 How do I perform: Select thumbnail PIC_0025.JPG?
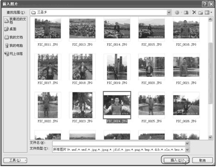coord(151,105)
